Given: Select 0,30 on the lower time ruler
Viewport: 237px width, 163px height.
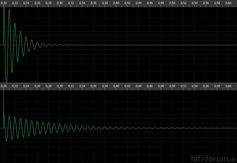Looking at the screenshot, I should (60, 86).
